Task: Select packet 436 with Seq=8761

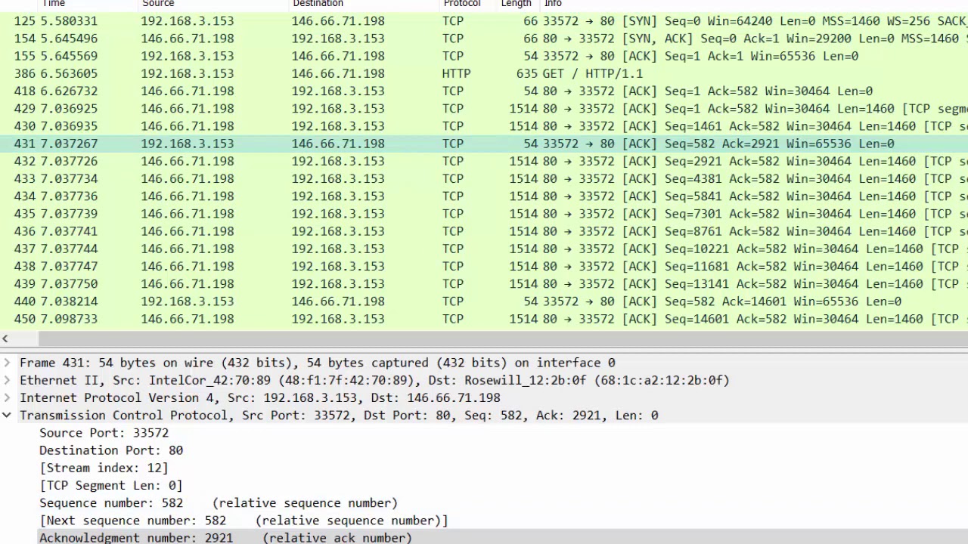Action: coord(484,231)
